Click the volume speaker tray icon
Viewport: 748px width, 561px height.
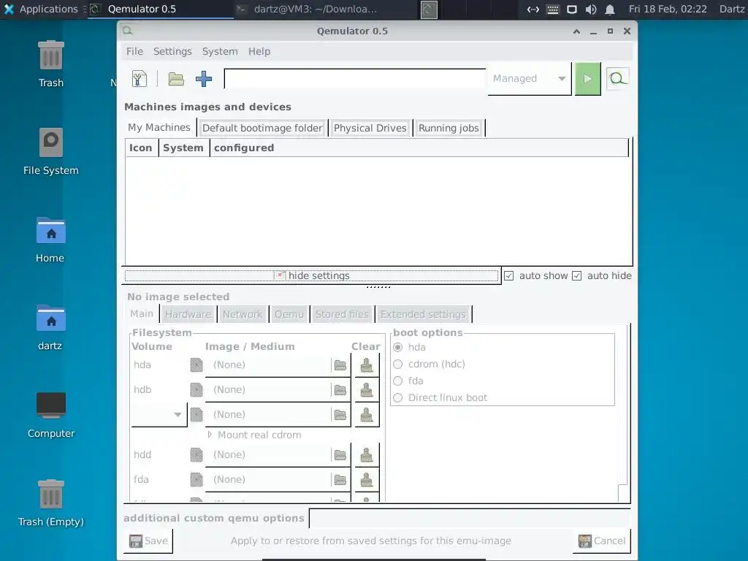tap(590, 9)
